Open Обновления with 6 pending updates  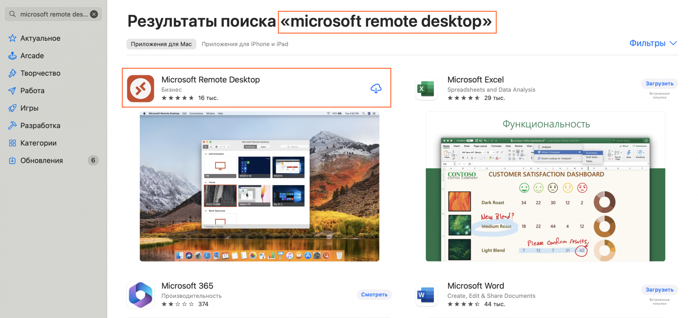[x=42, y=161]
